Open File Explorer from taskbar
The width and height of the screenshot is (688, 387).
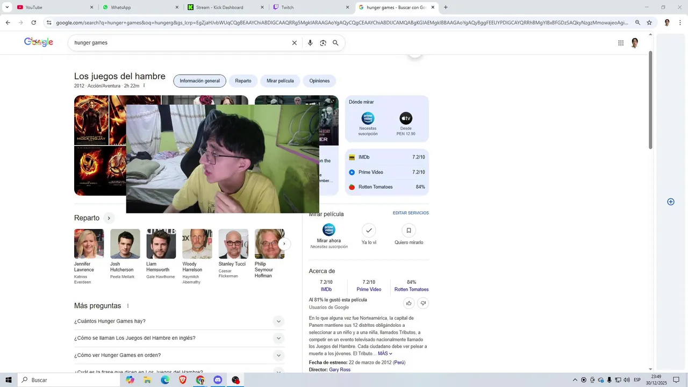click(x=147, y=380)
